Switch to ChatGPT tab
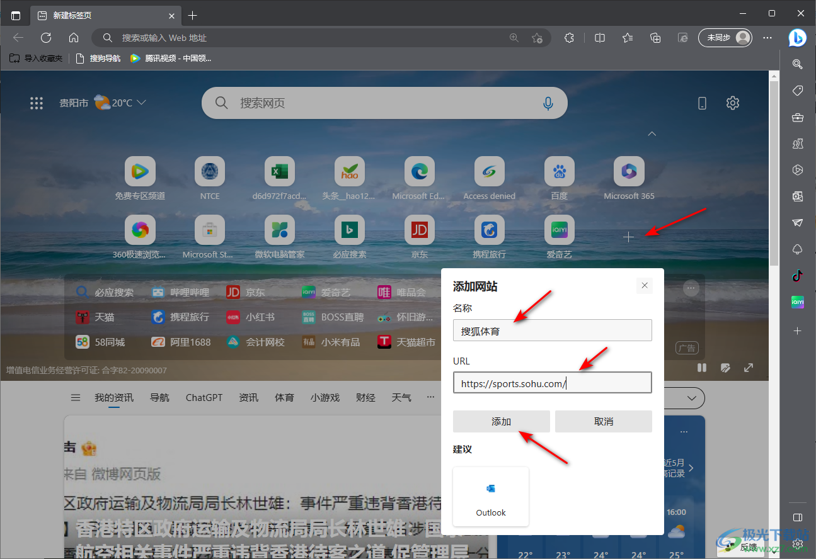The width and height of the screenshot is (816, 559). click(204, 397)
